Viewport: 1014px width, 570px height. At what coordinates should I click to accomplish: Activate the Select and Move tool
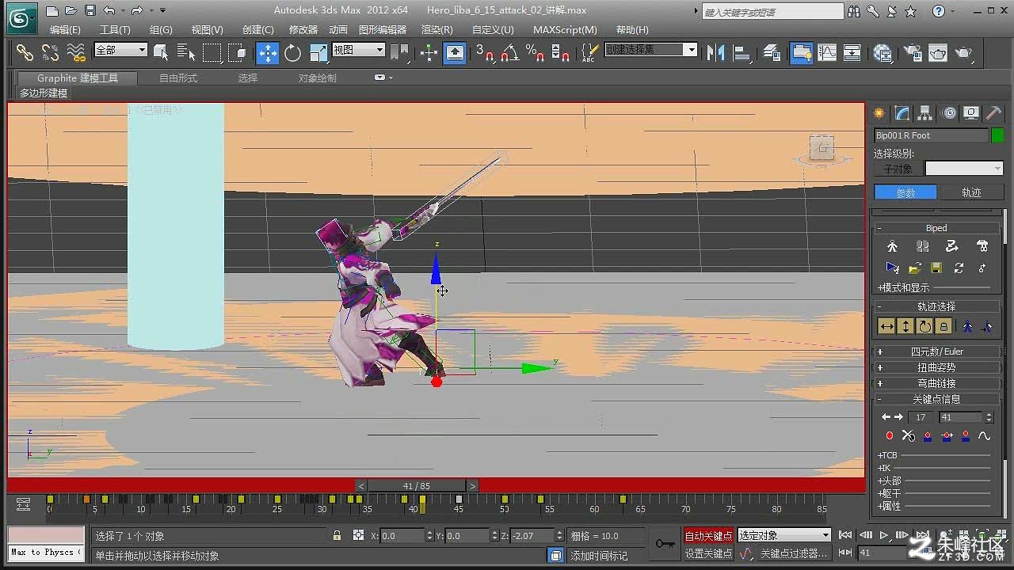tap(267, 52)
